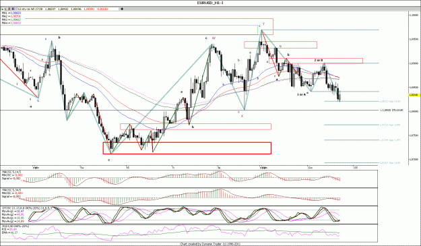
Task: Click the blue R button in chart toolbar
Action: pyautogui.click(x=13, y=9)
